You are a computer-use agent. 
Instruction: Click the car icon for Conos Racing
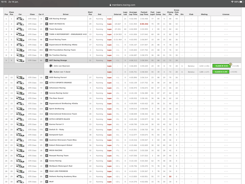click(x=20, y=161)
